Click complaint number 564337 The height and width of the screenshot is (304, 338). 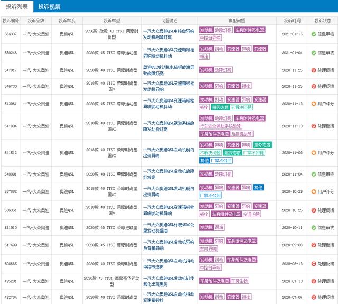point(11,34)
